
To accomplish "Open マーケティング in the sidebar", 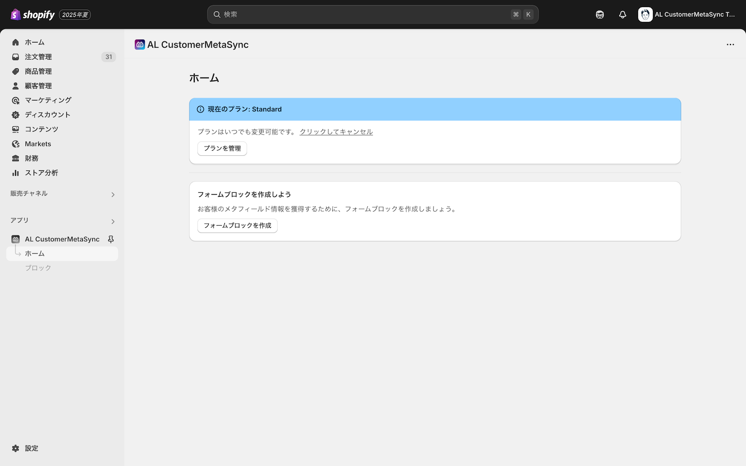I will tap(62, 100).
